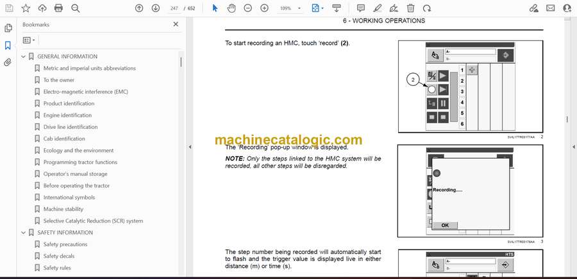Click the upload to cloud icon

click(42, 8)
